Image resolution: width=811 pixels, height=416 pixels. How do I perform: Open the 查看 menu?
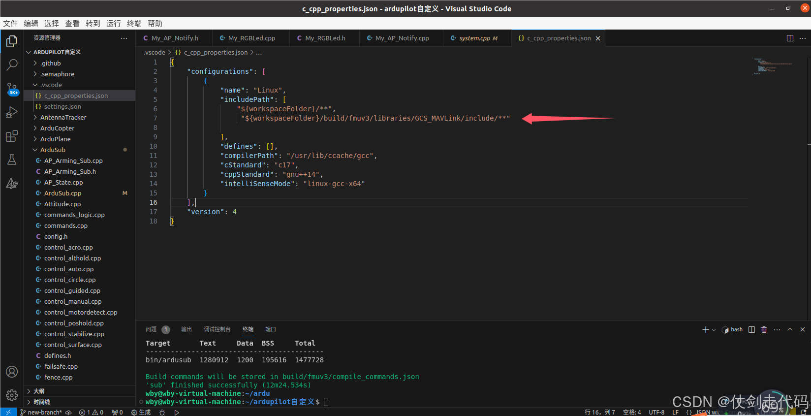(x=72, y=24)
